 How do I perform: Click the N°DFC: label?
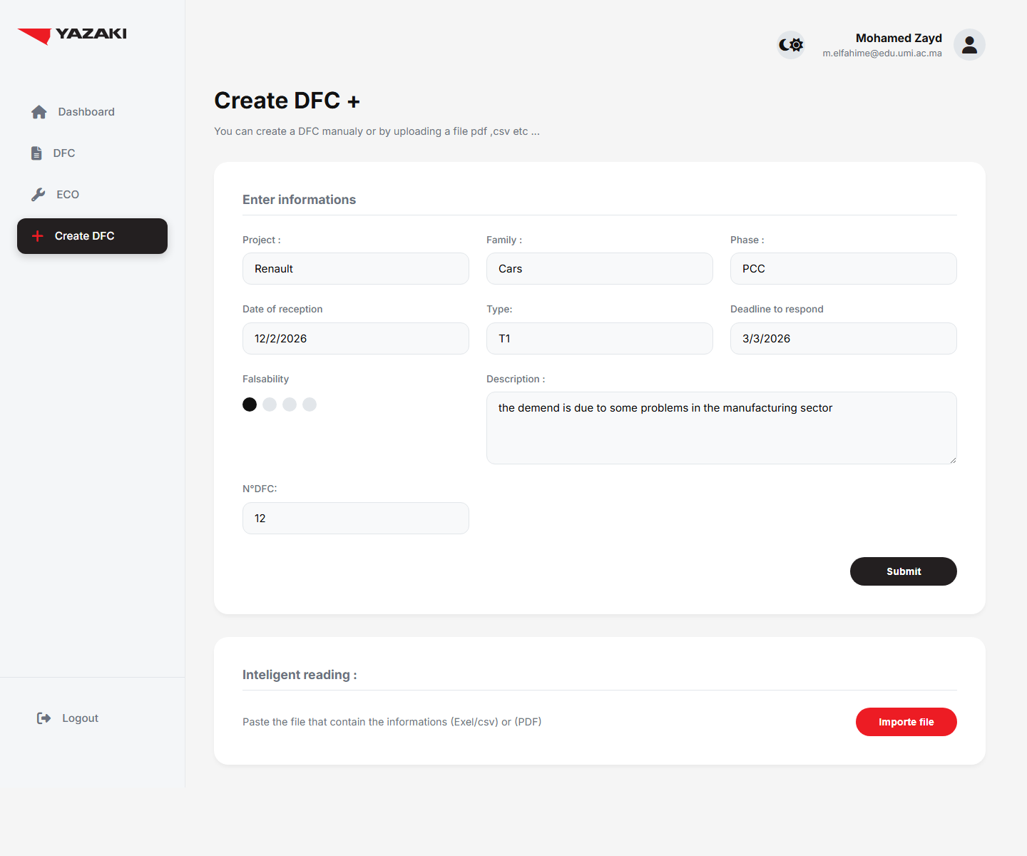tap(260, 489)
